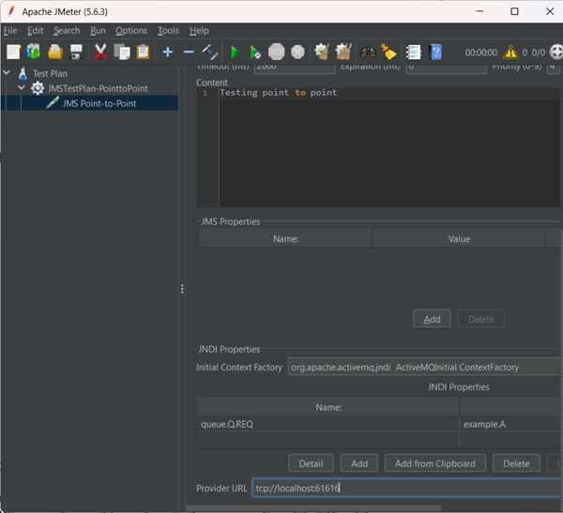Open the Search binoculars icon
Screen dimensions: 563x513
tap(368, 53)
